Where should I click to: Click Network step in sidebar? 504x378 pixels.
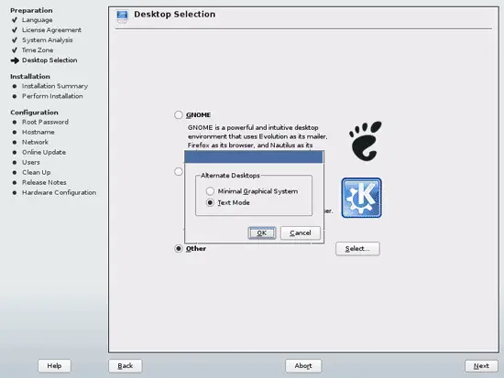click(x=36, y=142)
